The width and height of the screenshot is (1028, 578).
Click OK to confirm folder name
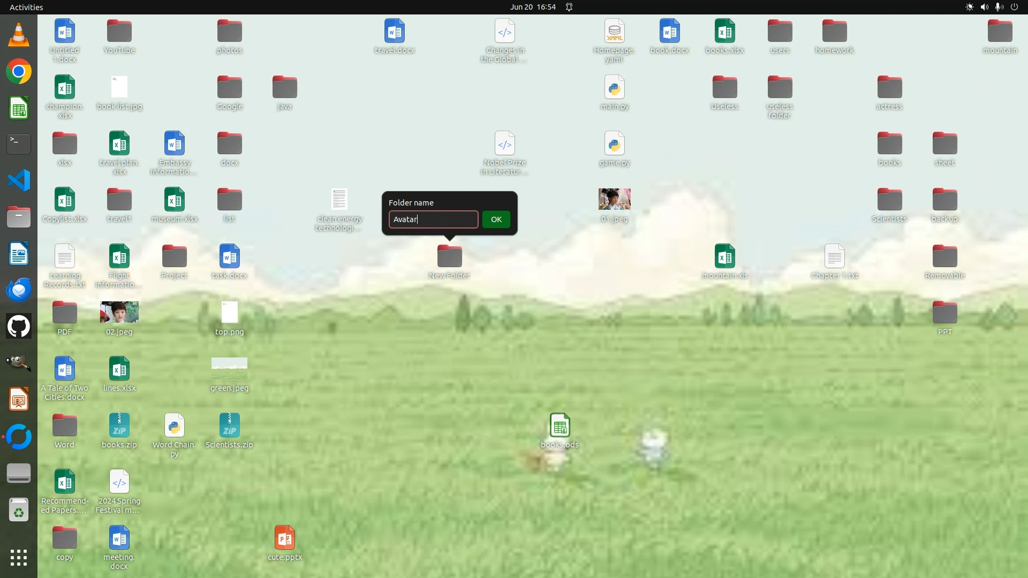(x=496, y=219)
